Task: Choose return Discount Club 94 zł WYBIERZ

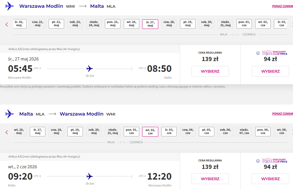Action: coord(270,179)
